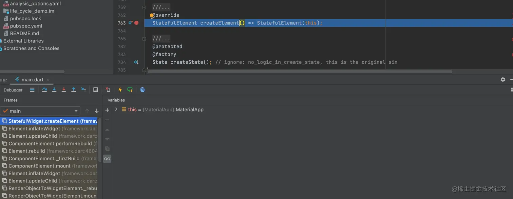Click override gutter icon on line 763

pyautogui.click(x=130, y=23)
